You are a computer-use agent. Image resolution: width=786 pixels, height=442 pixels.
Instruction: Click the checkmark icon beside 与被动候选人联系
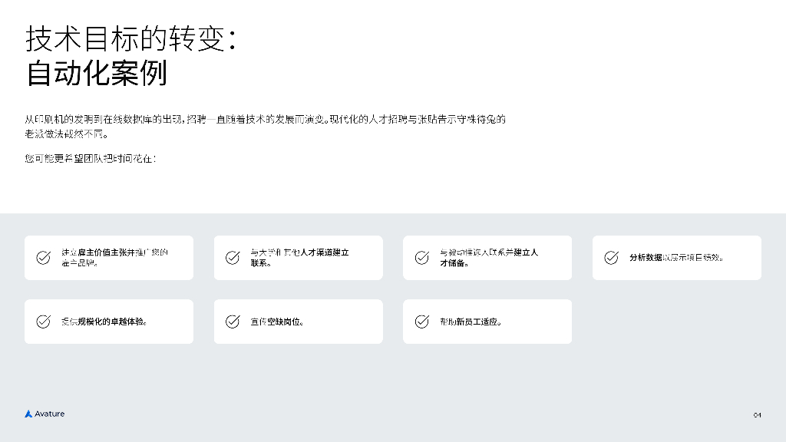421,258
